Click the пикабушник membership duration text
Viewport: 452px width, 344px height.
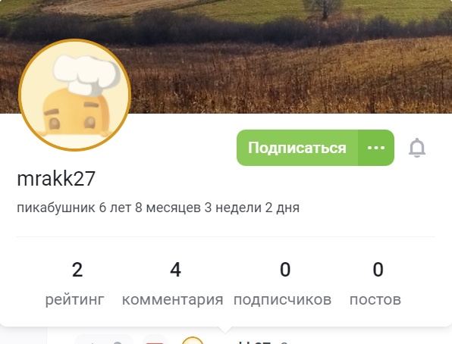click(159, 208)
